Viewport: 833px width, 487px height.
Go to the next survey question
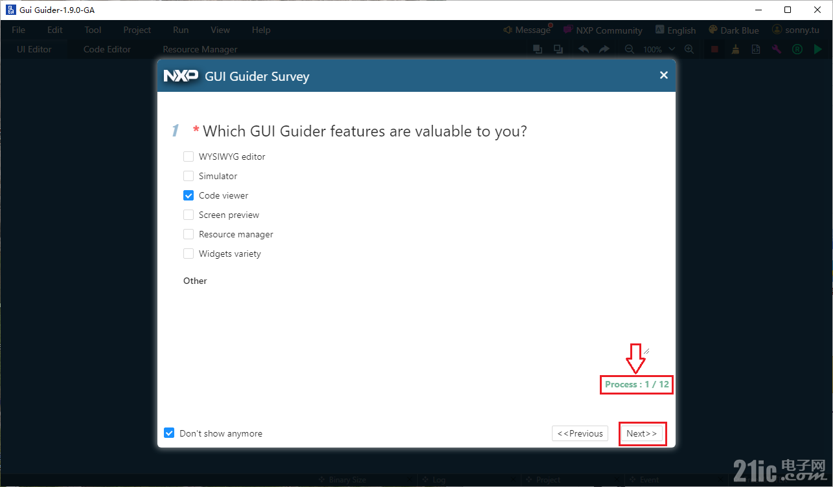pos(641,433)
